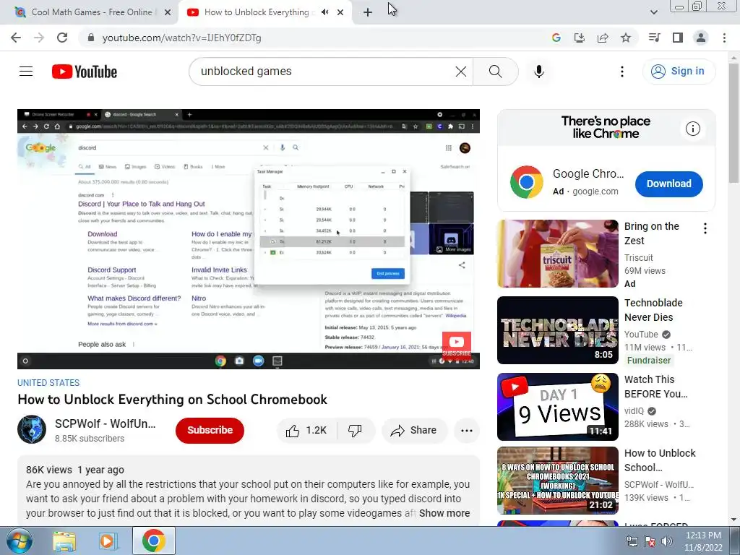The height and width of the screenshot is (555, 740).
Task: Close the How to Unblock Everything tab
Action: click(340, 12)
